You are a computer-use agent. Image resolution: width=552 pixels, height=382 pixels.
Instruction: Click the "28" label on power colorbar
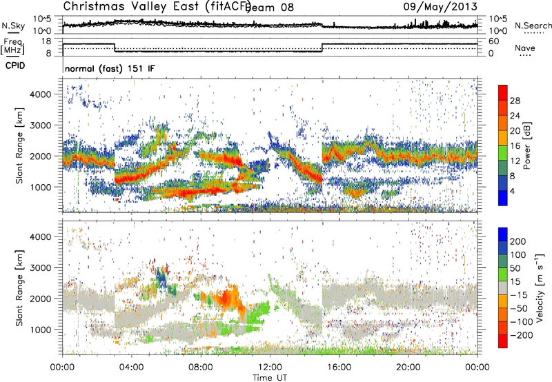(515, 101)
